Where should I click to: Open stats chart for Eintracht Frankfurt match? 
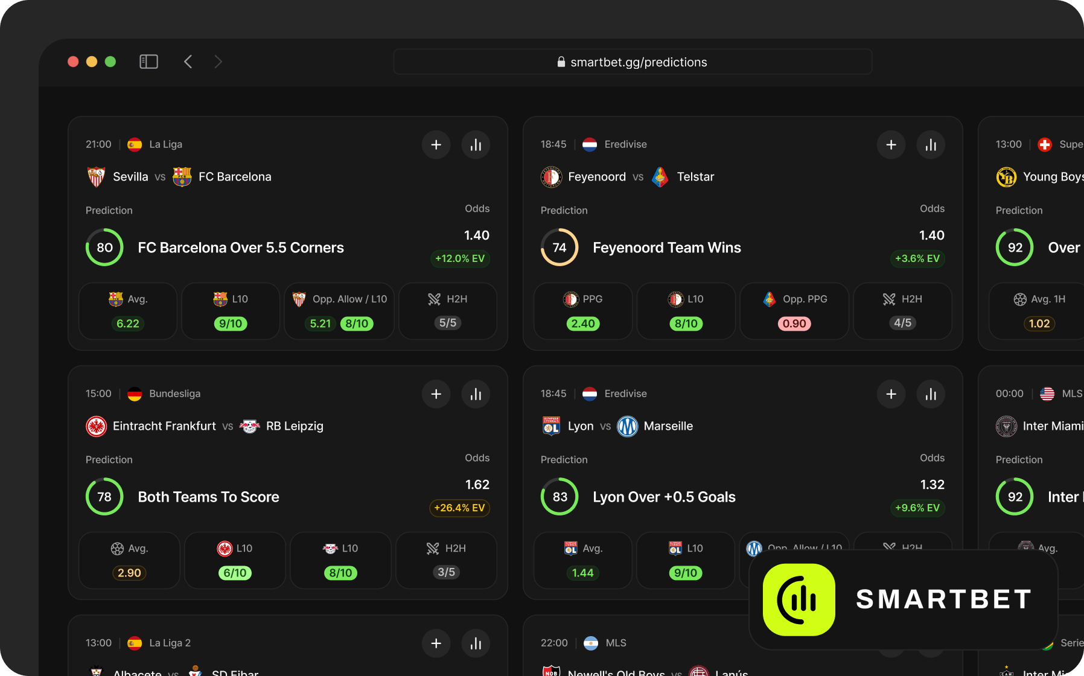tap(476, 394)
